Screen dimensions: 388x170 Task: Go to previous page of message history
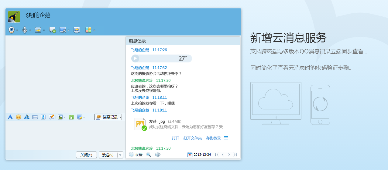pyautogui.click(x=223, y=155)
